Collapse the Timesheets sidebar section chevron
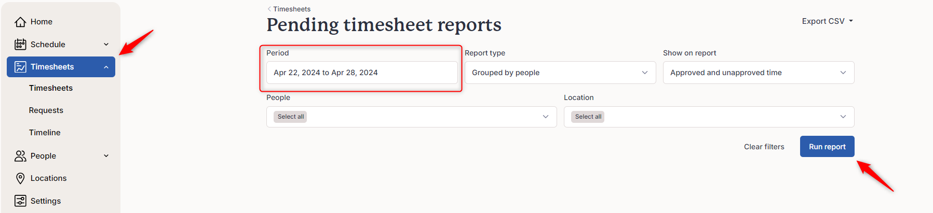Viewport: 933px width, 213px height. pos(106,67)
